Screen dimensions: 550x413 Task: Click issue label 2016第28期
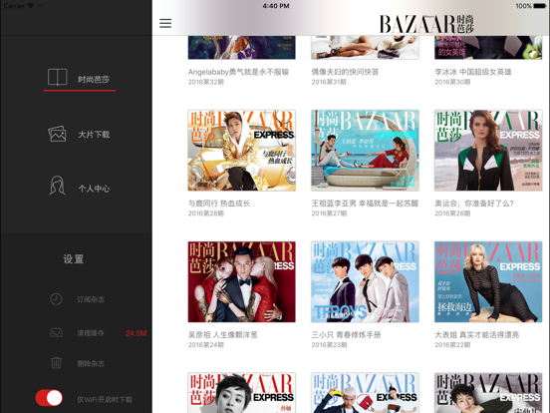pyautogui.click(x=206, y=213)
